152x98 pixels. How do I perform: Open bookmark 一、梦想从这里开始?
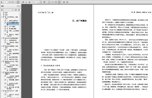point(12,21)
